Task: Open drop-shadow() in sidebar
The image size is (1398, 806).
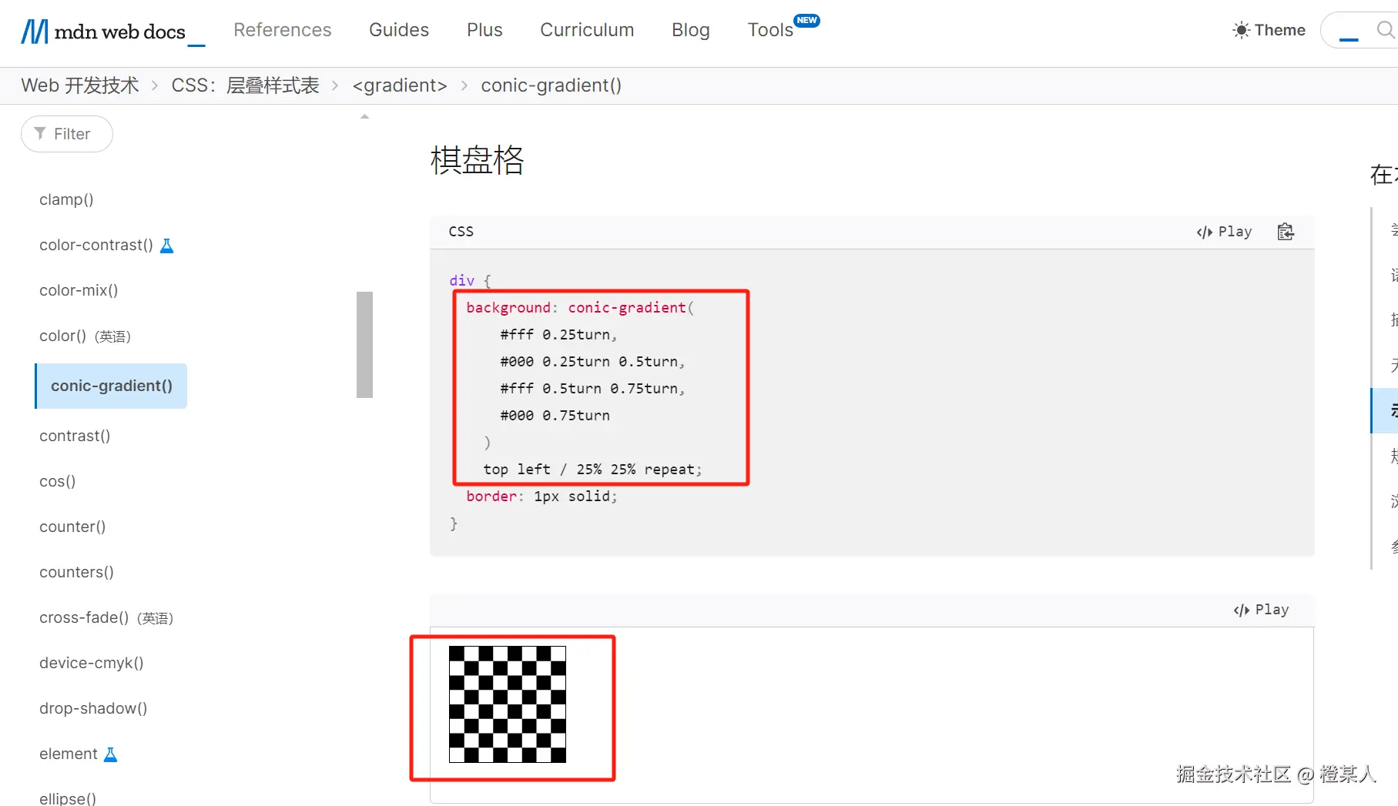Action: click(x=93, y=708)
